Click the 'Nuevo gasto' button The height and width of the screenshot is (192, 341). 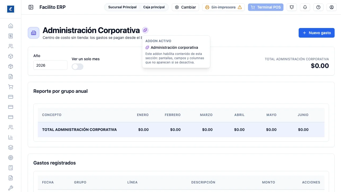pyautogui.click(x=316, y=33)
